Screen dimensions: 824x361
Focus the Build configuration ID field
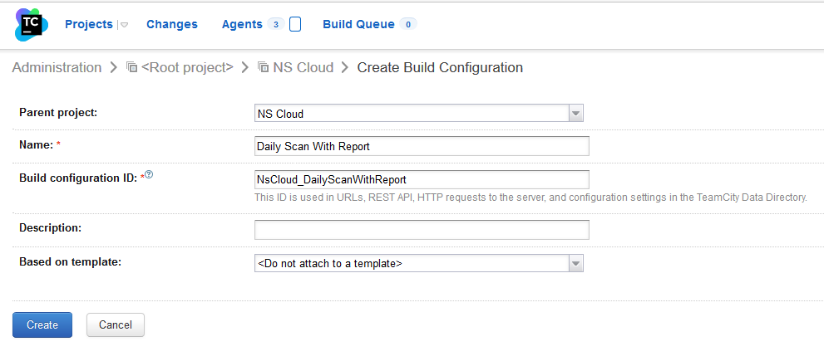[x=422, y=179]
